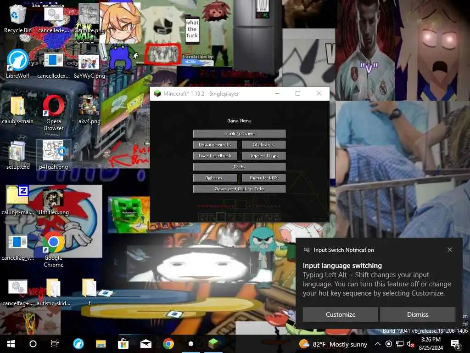Click the muted volume icon

coord(410,344)
